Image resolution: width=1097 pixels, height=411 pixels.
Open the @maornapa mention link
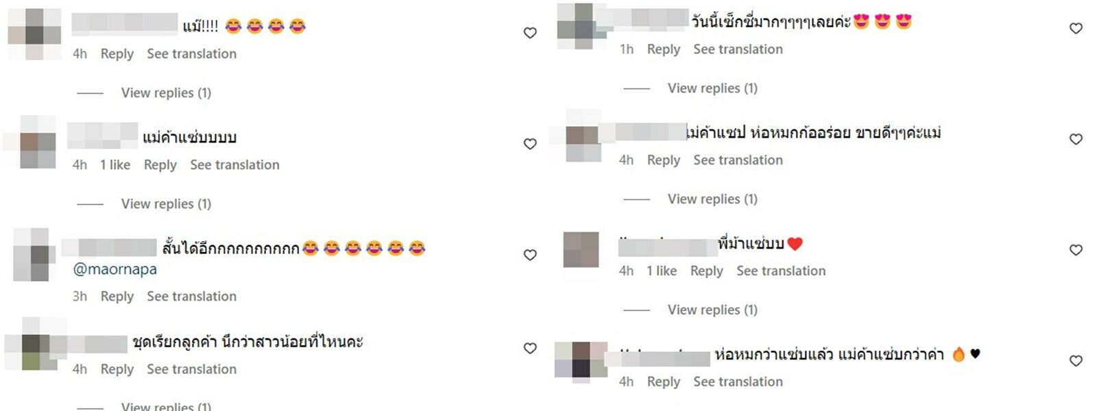point(114,269)
